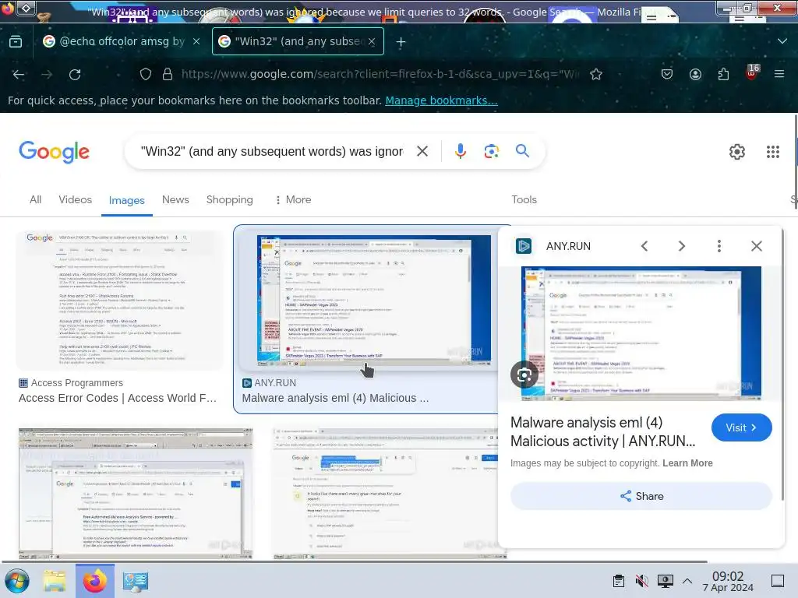
Task: Show site security padlock info
Action: coord(167,74)
